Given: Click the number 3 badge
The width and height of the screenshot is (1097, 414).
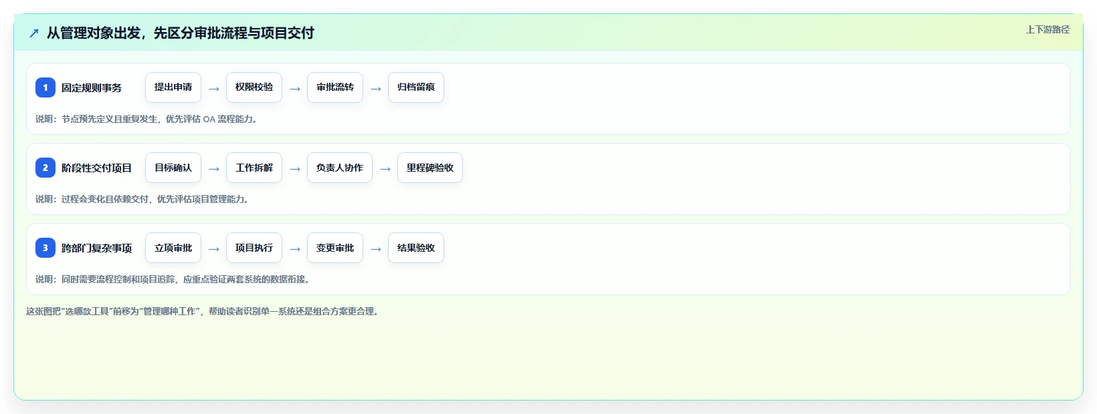Looking at the screenshot, I should tap(45, 248).
